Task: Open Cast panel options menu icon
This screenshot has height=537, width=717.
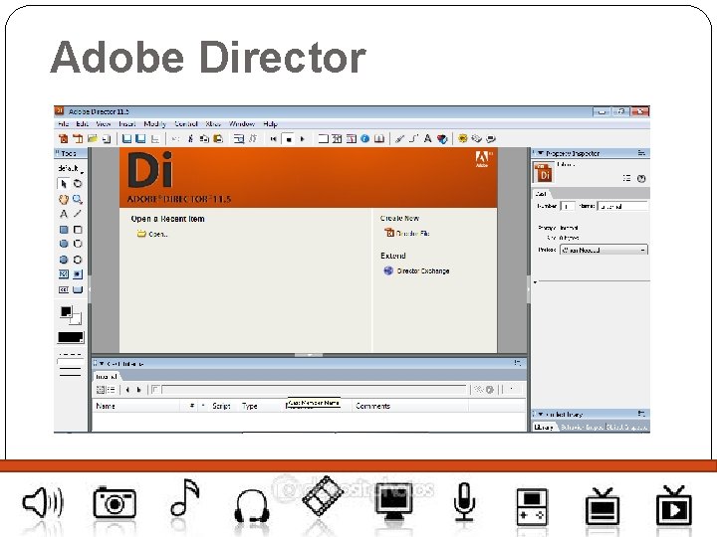Action: (518, 364)
